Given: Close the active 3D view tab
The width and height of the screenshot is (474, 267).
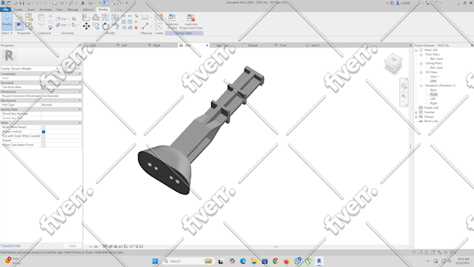Looking at the screenshot, I should point(207,45).
